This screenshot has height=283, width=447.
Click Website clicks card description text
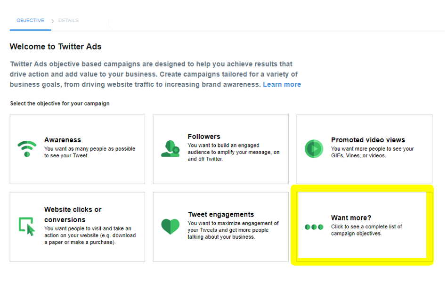point(89,235)
